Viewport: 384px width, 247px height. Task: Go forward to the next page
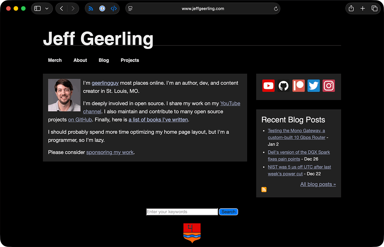point(73,9)
